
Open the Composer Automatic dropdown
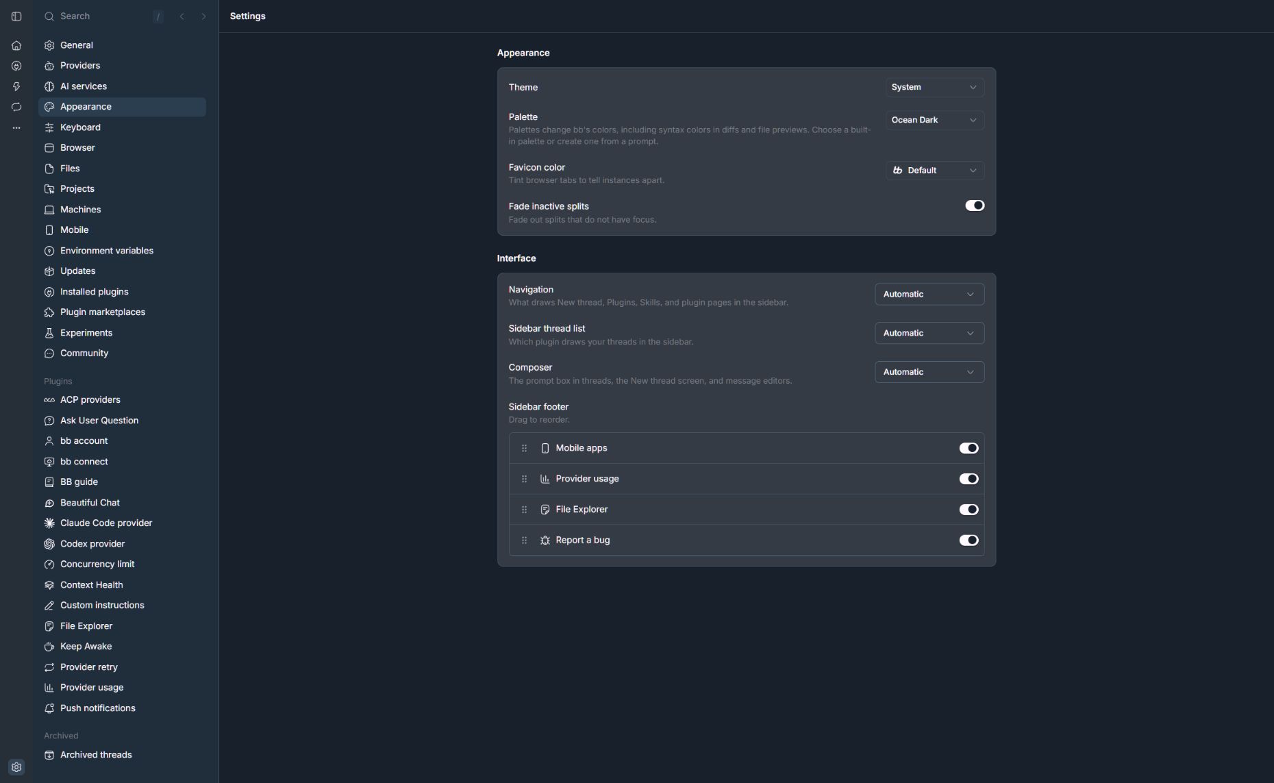929,372
